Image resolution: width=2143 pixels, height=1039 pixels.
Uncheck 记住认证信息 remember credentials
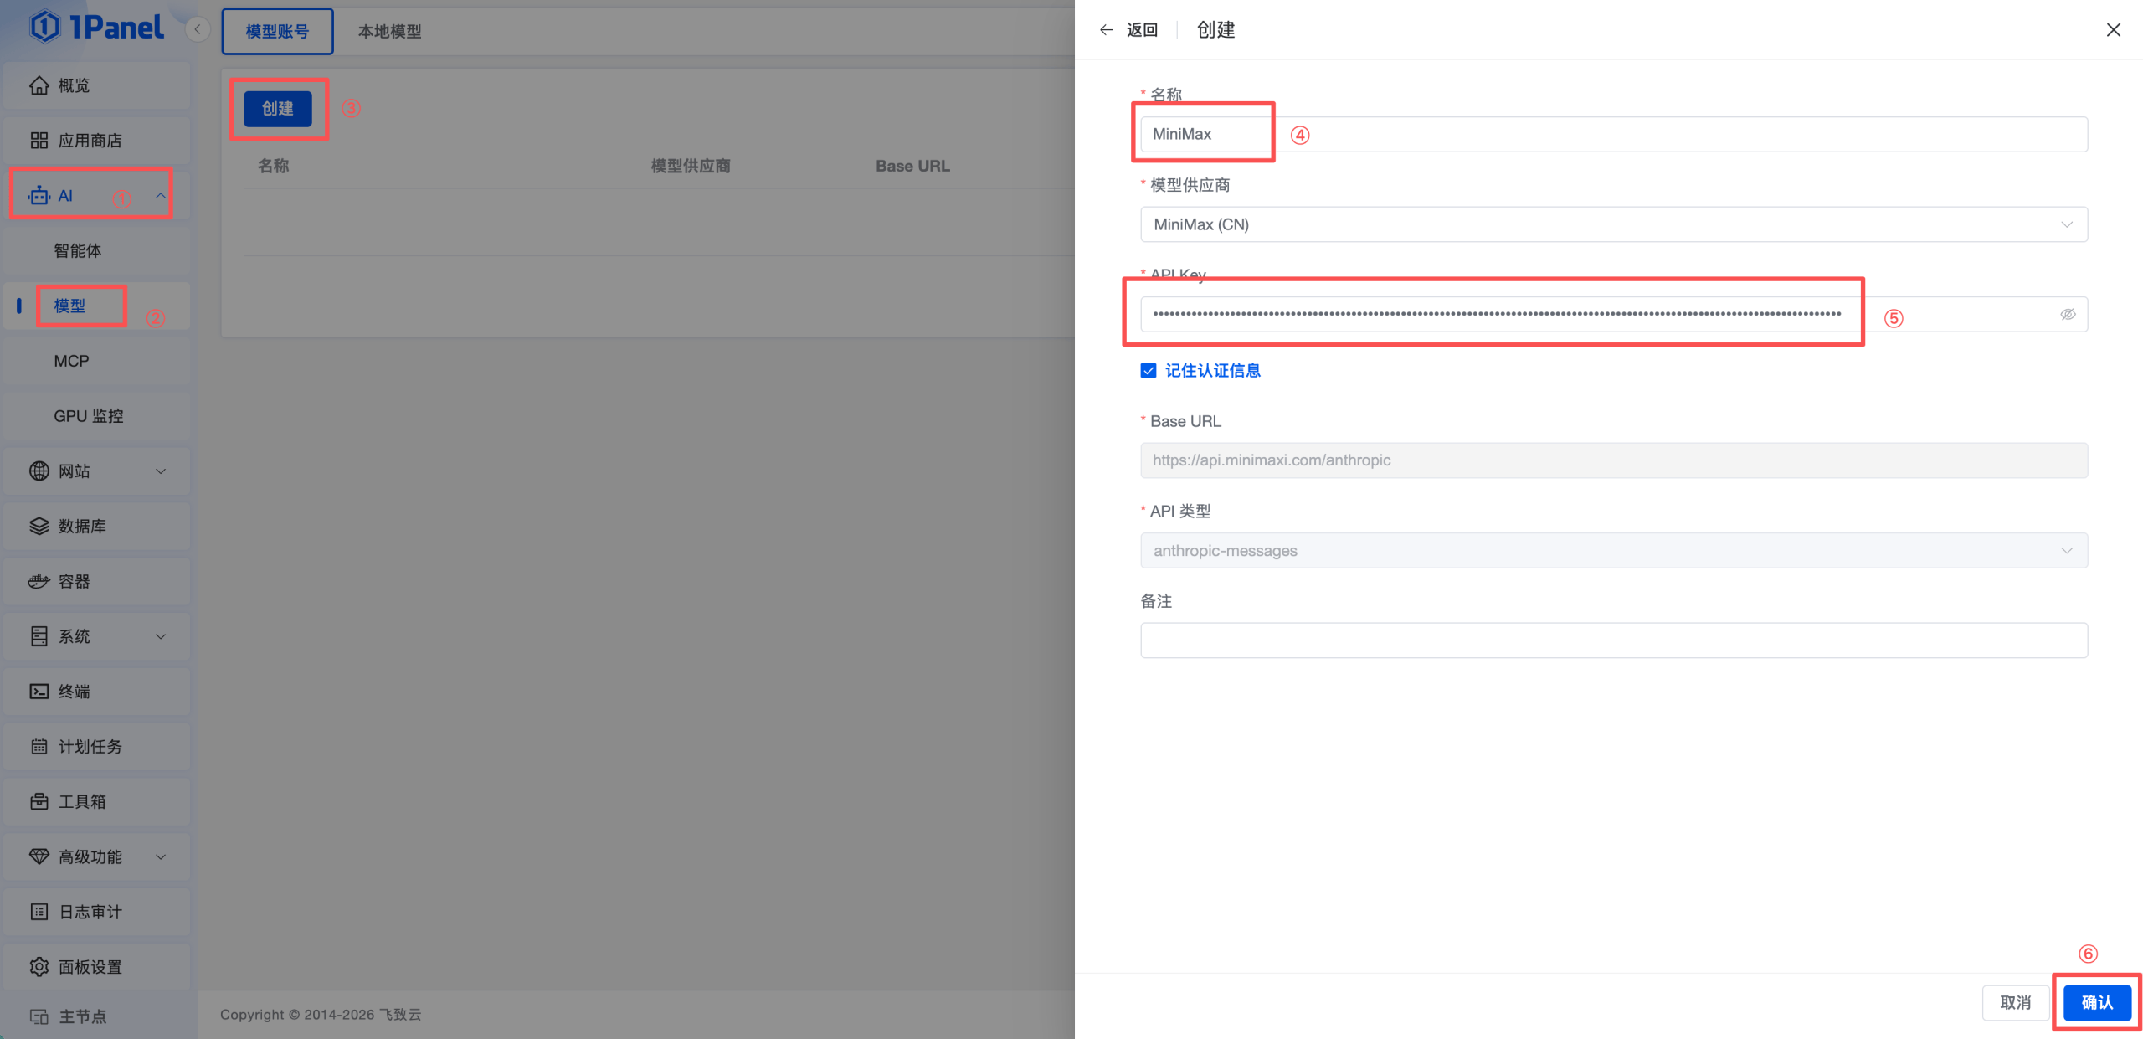click(1147, 370)
